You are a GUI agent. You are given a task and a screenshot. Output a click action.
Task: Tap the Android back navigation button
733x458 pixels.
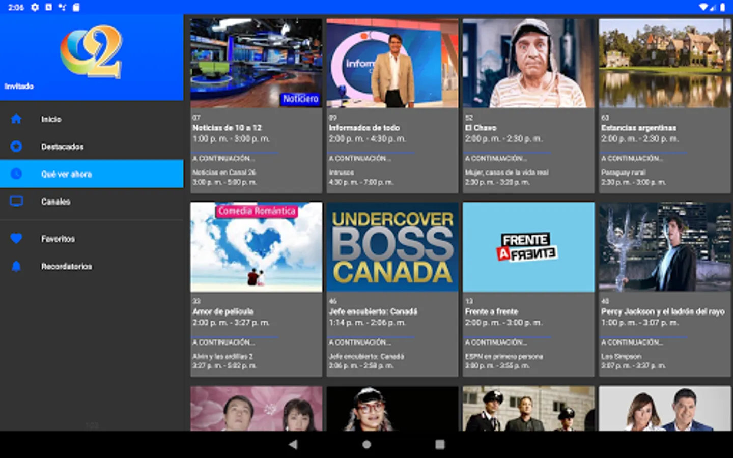click(x=293, y=444)
